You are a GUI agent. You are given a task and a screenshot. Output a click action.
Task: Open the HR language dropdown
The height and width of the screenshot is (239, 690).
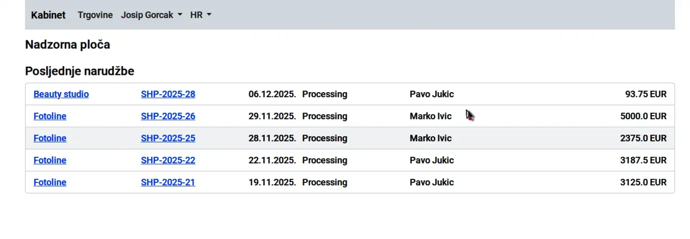click(201, 15)
